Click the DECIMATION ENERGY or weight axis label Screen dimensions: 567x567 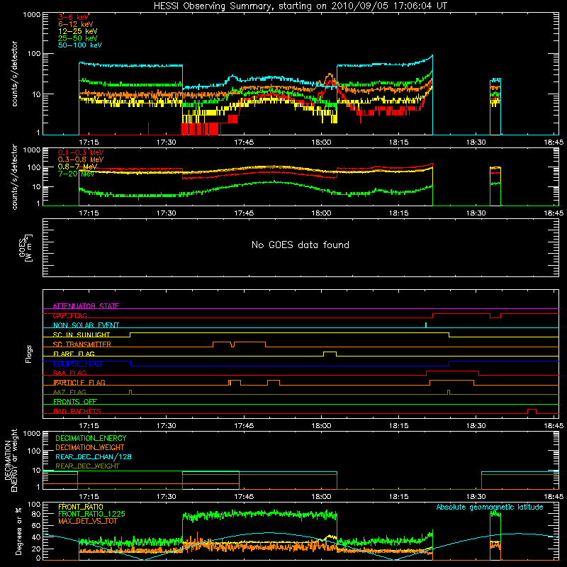(x=11, y=460)
